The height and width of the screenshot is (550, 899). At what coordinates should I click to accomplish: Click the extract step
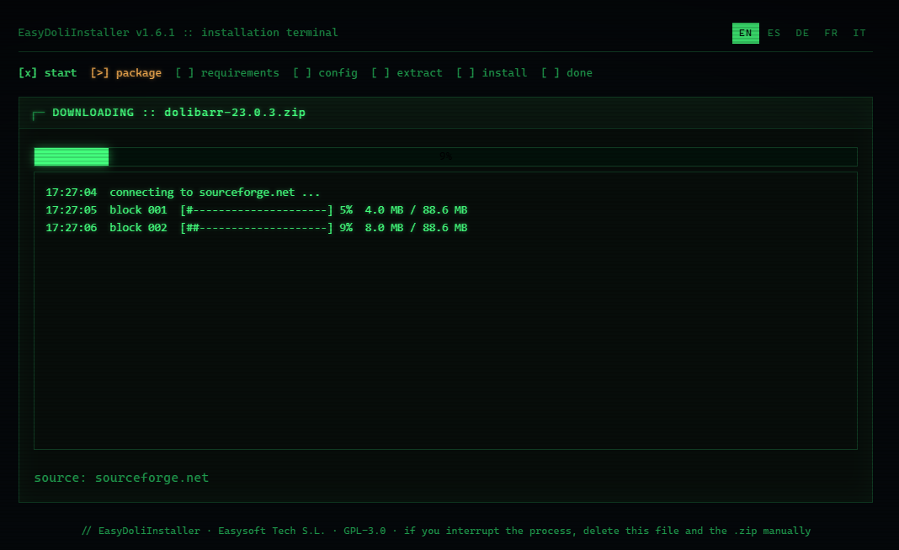click(x=407, y=73)
